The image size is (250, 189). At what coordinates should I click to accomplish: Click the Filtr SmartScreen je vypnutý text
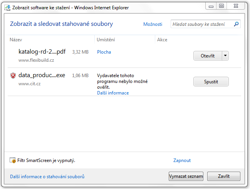(46, 160)
